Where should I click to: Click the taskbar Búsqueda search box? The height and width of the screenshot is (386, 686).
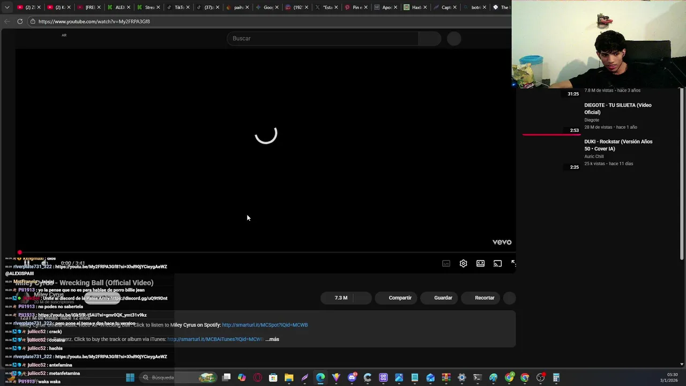pos(179,377)
